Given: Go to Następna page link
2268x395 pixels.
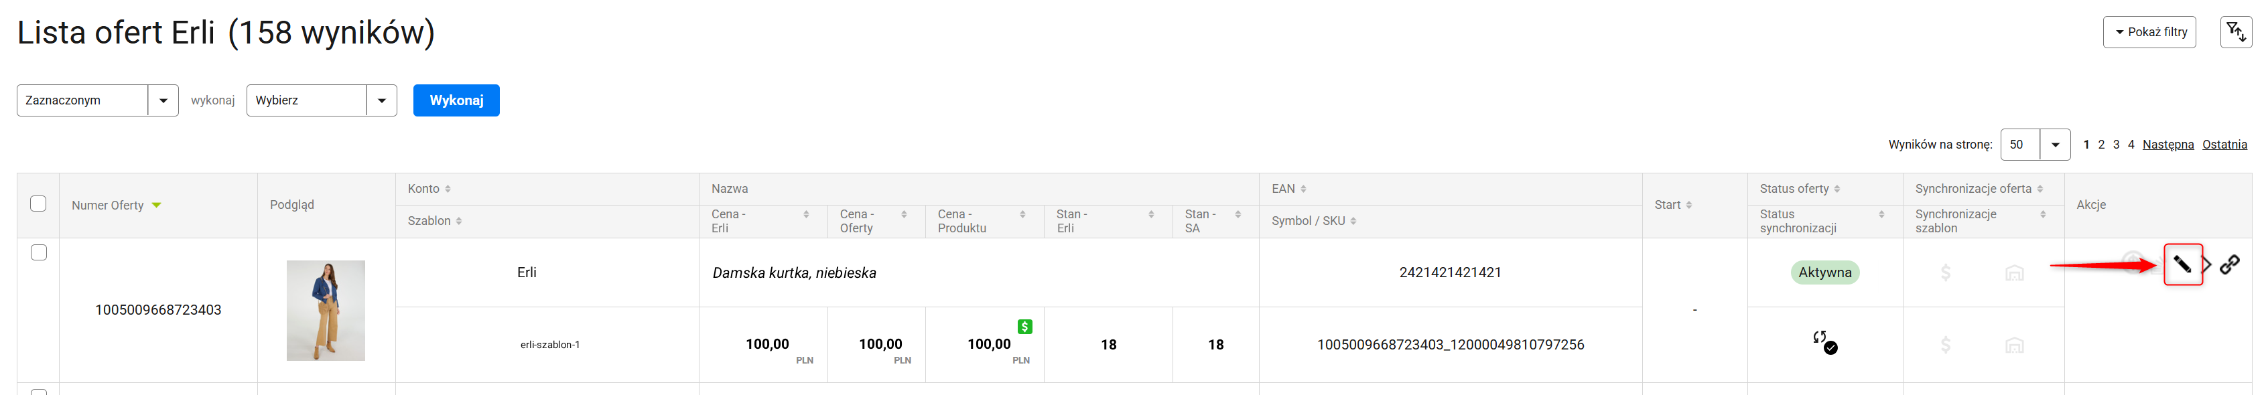Looking at the screenshot, I should (2167, 145).
